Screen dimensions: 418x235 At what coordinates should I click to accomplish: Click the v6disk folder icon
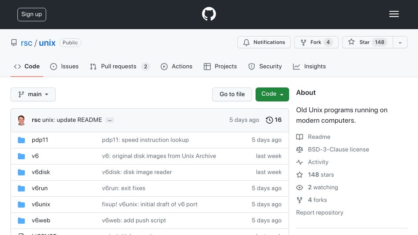[x=21, y=172]
